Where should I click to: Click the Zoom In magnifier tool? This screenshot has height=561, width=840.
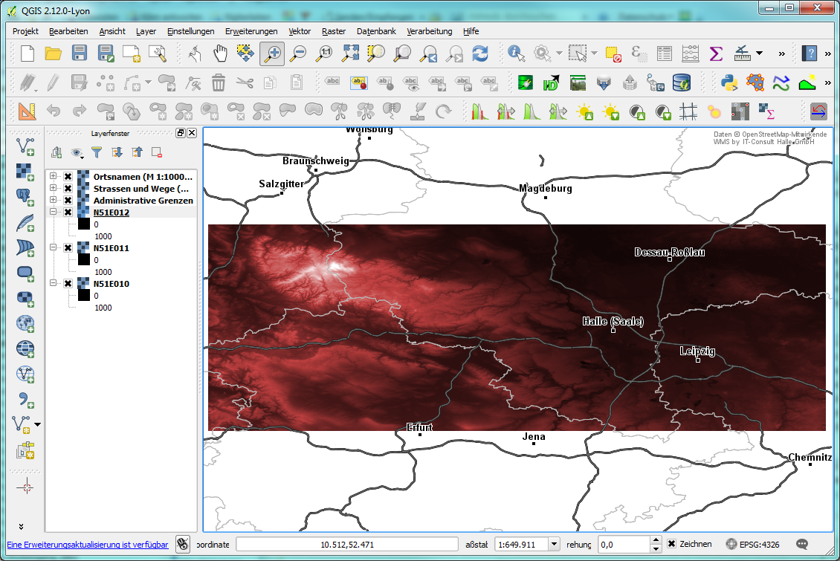click(272, 53)
